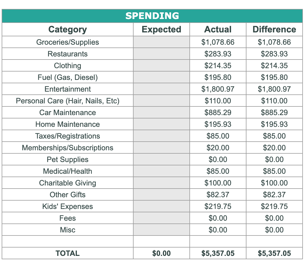The image size is (304, 276).
Task: Click the Difference column header
Action: (274, 29)
